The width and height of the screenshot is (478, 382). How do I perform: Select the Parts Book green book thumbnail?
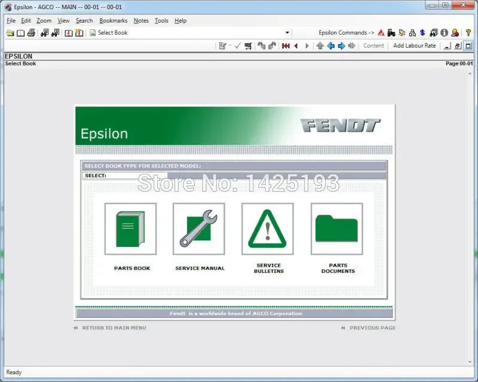(130, 229)
